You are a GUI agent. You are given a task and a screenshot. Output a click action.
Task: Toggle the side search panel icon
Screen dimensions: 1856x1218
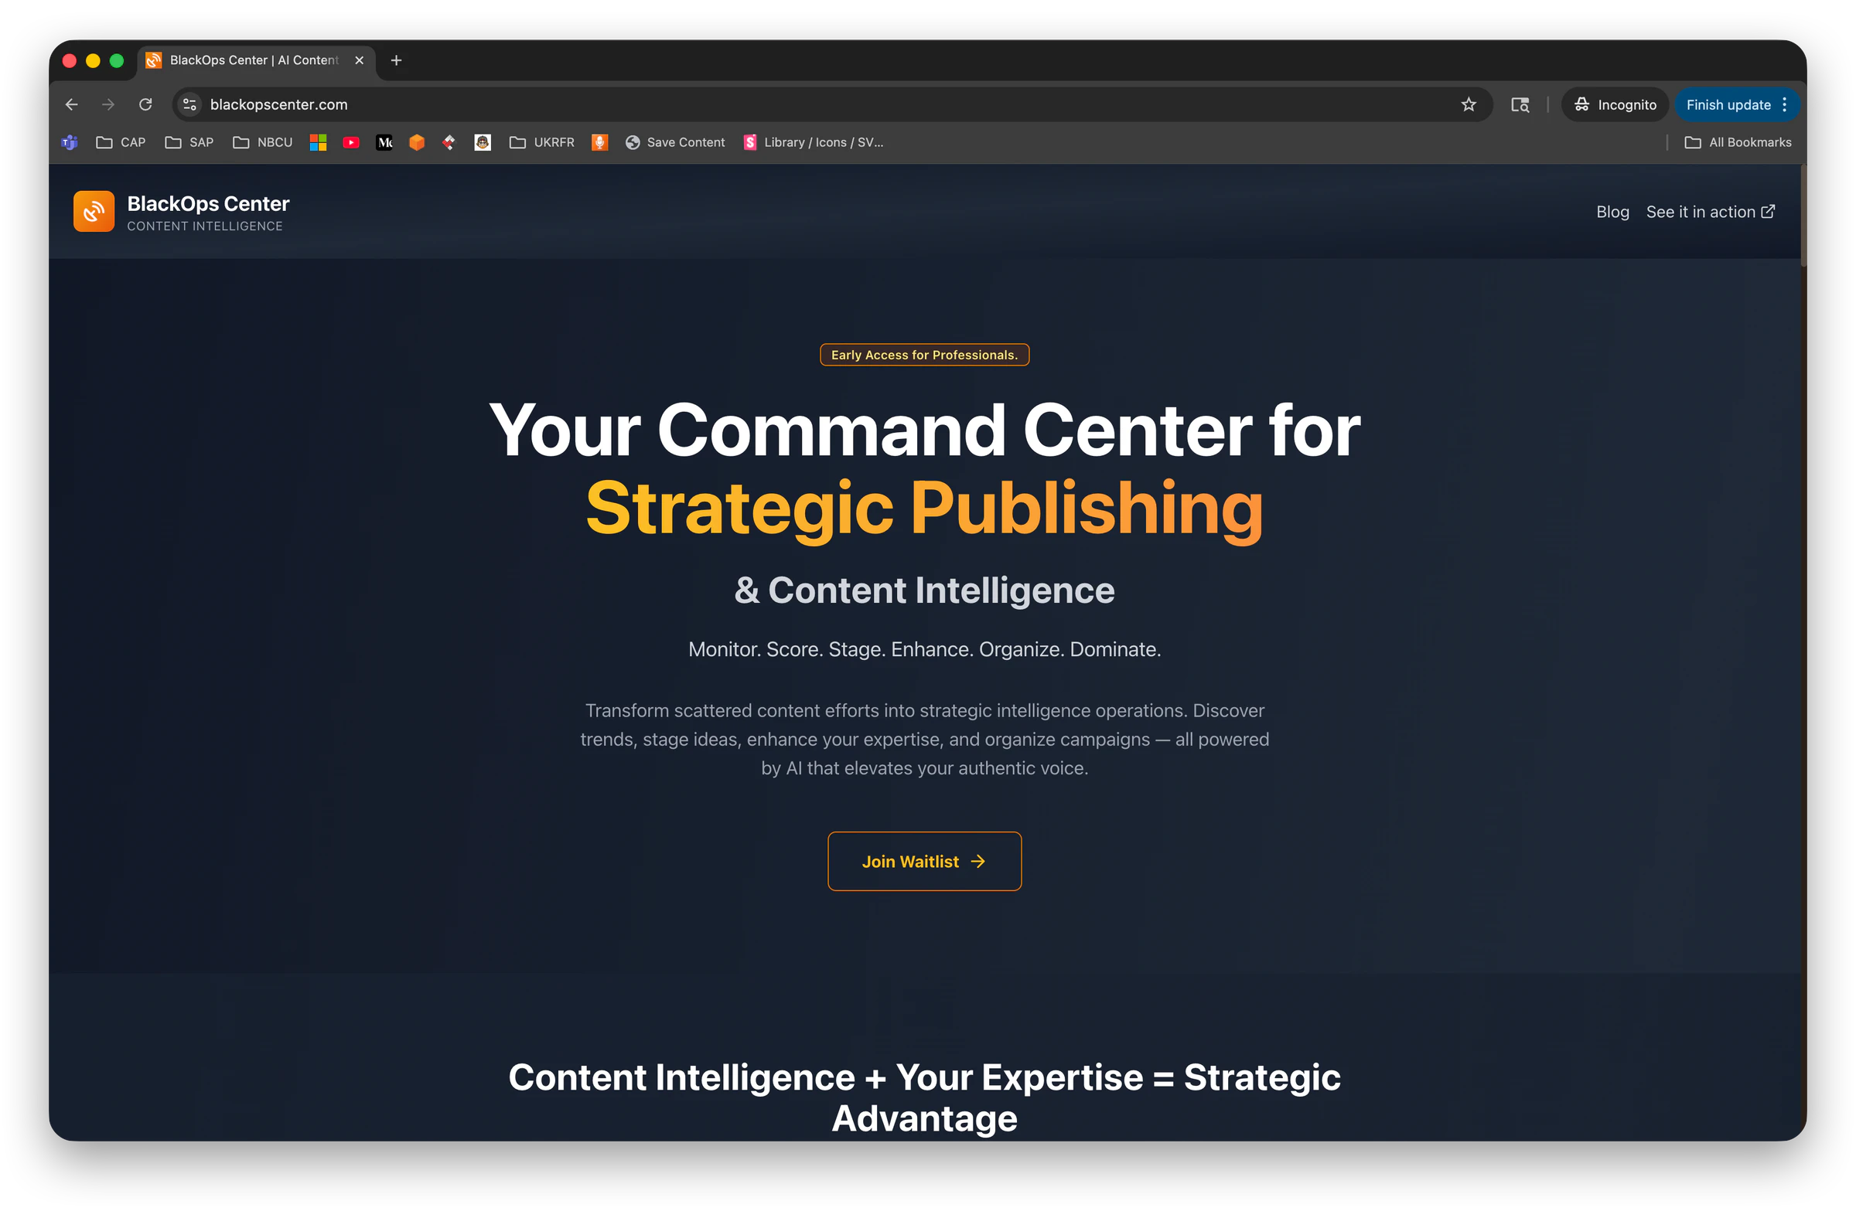tap(1519, 104)
